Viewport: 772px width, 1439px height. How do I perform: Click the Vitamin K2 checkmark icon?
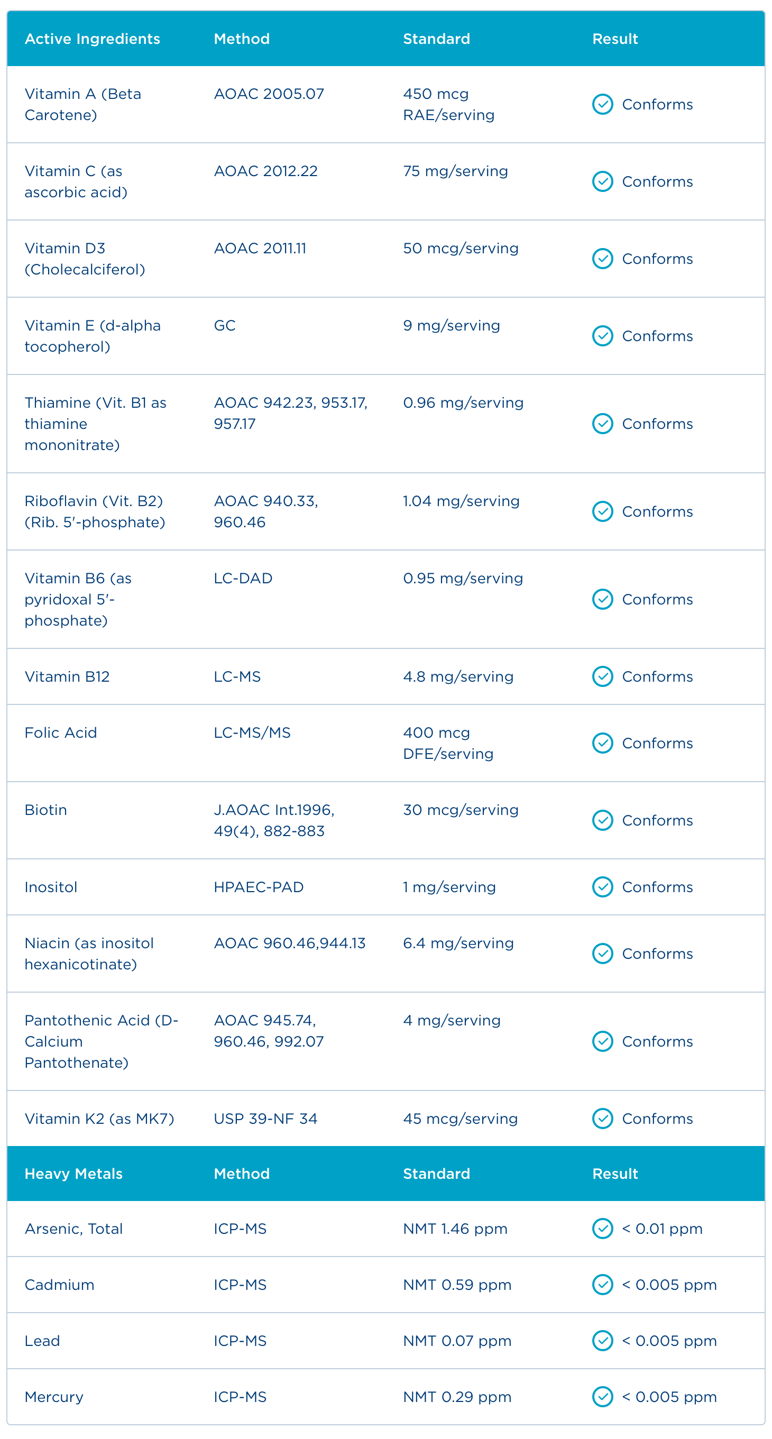[x=602, y=1119]
